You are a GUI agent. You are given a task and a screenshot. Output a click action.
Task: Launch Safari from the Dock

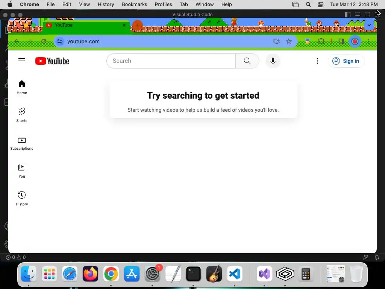click(x=70, y=274)
